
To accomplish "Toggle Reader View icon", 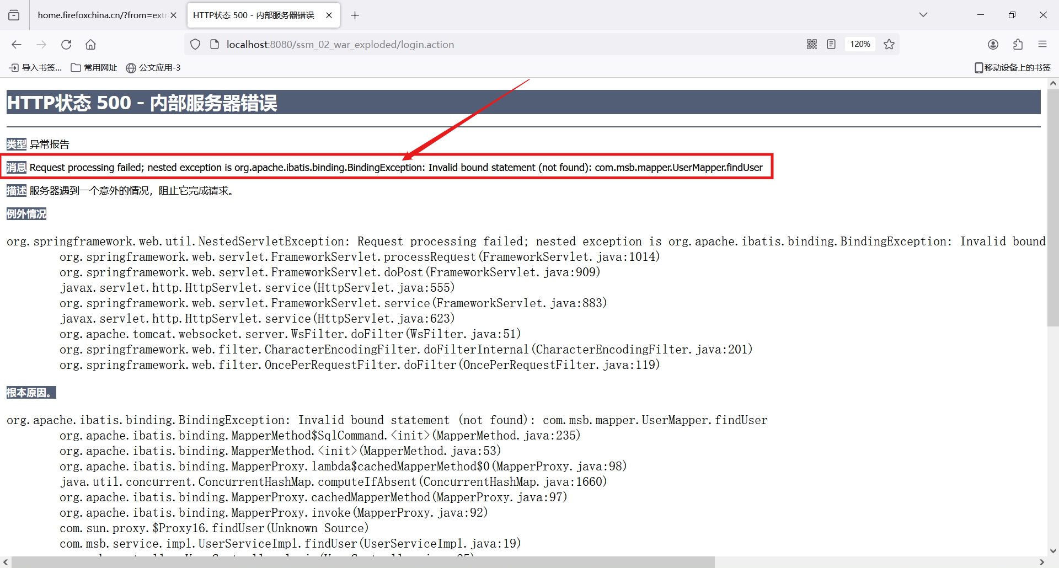I will tap(831, 44).
